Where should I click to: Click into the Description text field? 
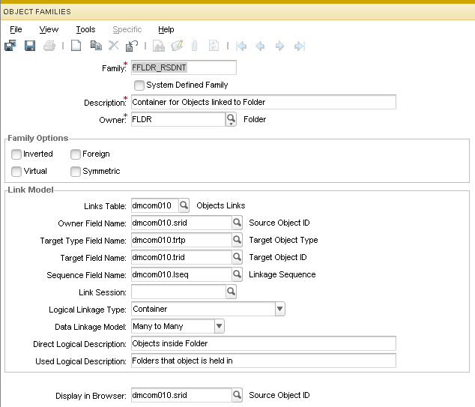262,102
